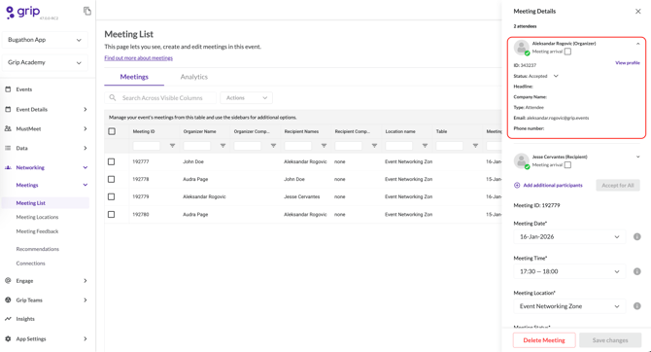Click the Engage at-sign icon
The height and width of the screenshot is (352, 651).
(8, 280)
